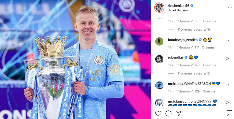
Task: Open the Etihad Stadium location link
Action: pos(178,10)
